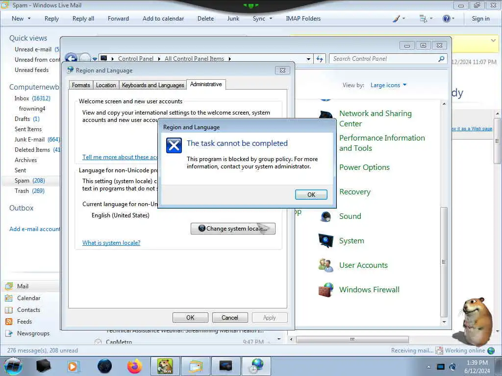Click the Control Panel search magnifier icon
The image size is (502, 376).
click(x=441, y=59)
